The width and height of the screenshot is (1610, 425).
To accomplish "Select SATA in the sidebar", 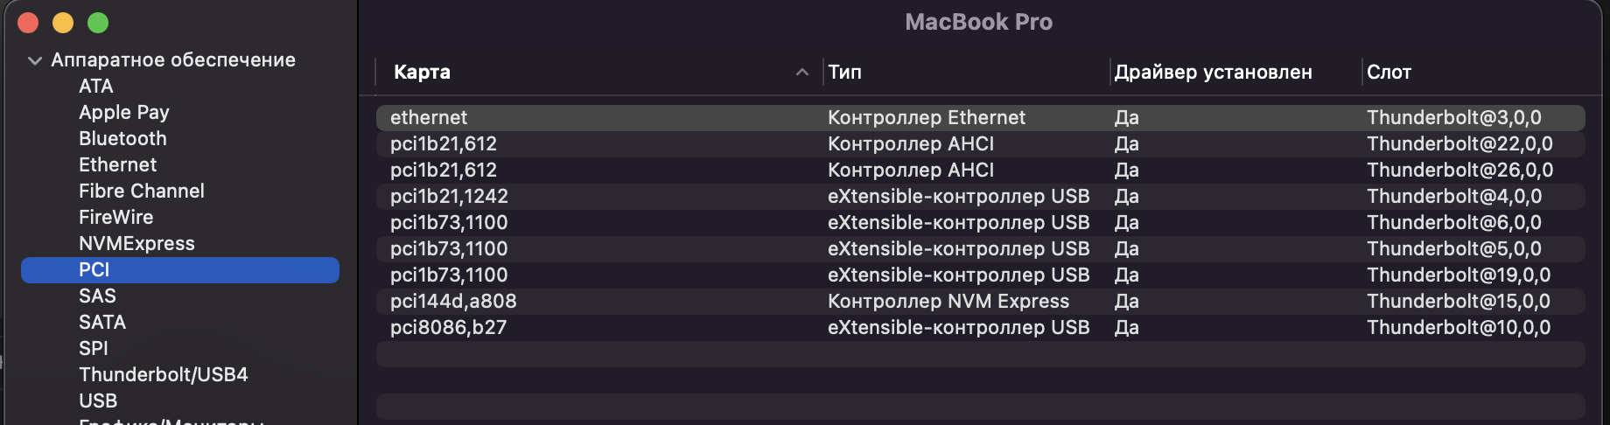I will coord(102,323).
